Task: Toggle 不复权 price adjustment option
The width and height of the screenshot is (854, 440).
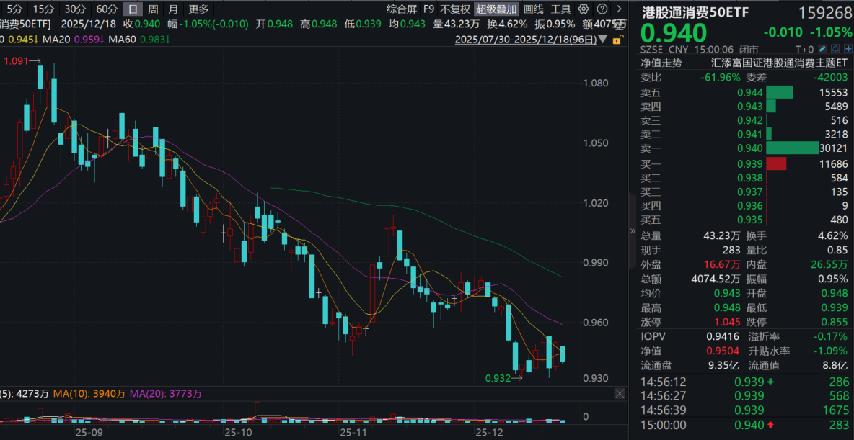Action: [455, 9]
